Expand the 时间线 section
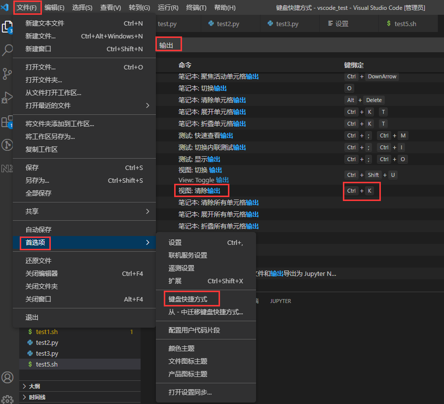 [80, 397]
